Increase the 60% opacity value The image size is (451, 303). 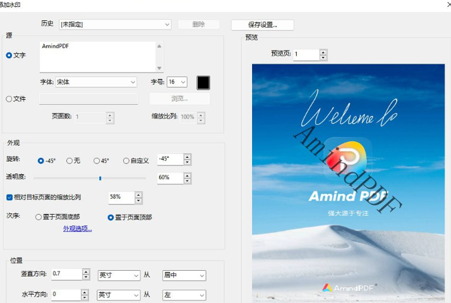187,175
